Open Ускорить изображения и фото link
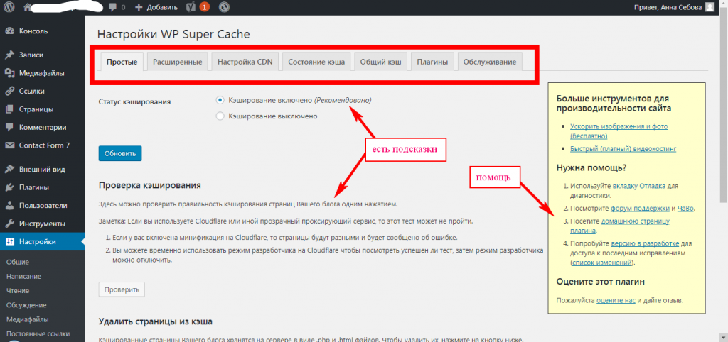Screen dimensions: 728x342 (619, 131)
